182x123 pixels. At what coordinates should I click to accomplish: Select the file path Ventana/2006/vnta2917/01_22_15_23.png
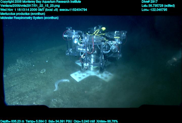tap(30, 6)
